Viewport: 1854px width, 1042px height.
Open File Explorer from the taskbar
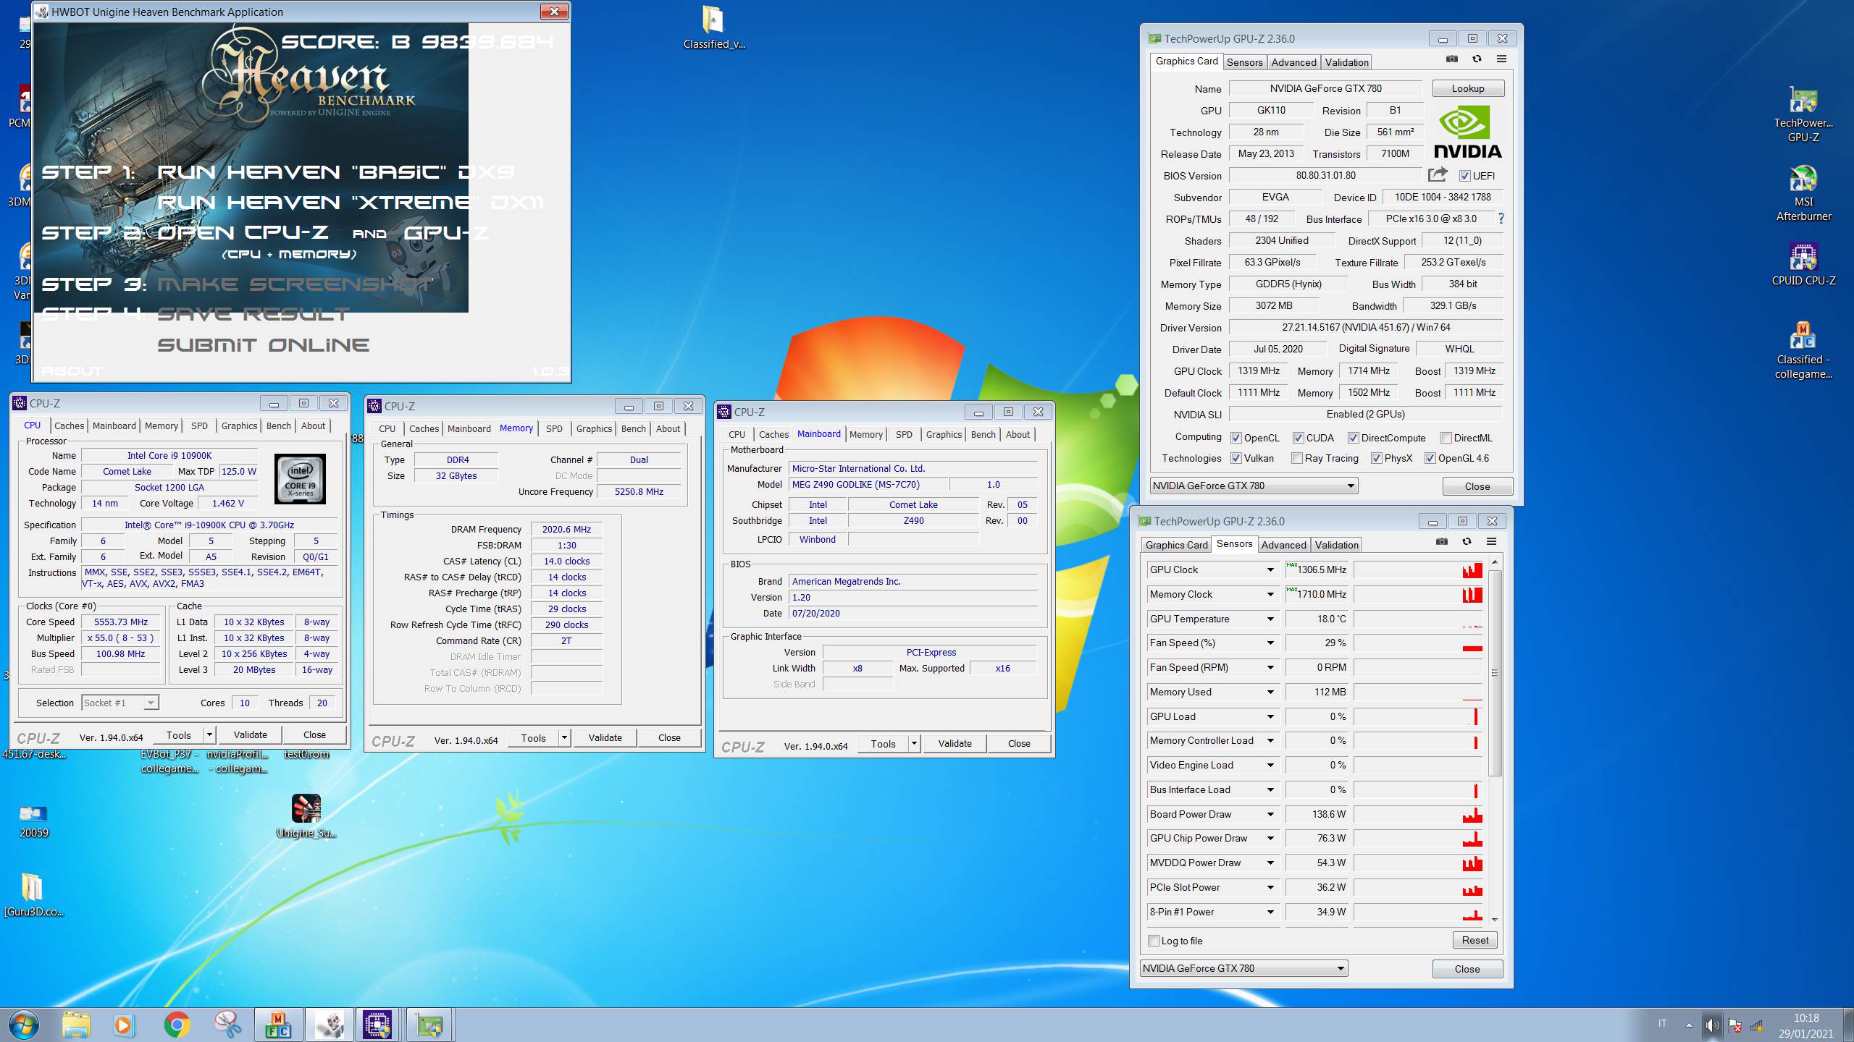(76, 1025)
